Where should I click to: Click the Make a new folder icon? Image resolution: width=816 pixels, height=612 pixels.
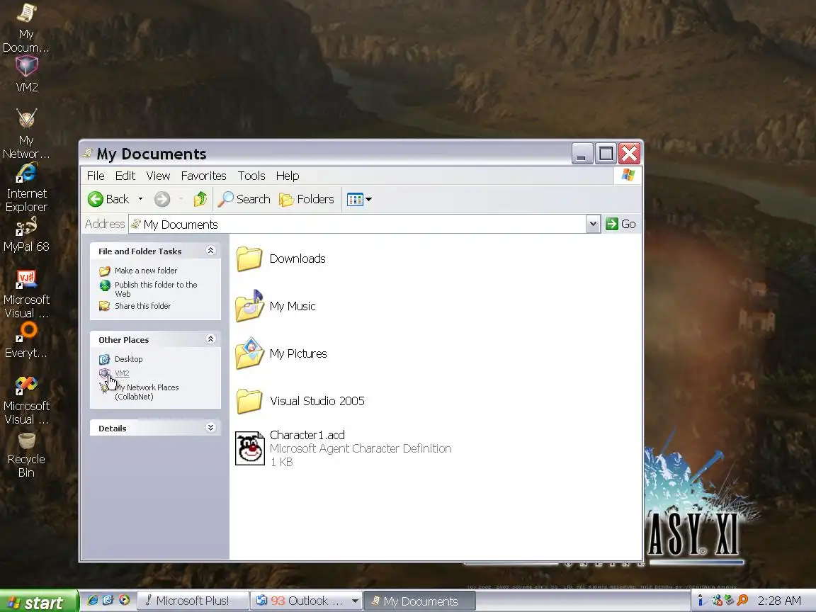pos(105,271)
